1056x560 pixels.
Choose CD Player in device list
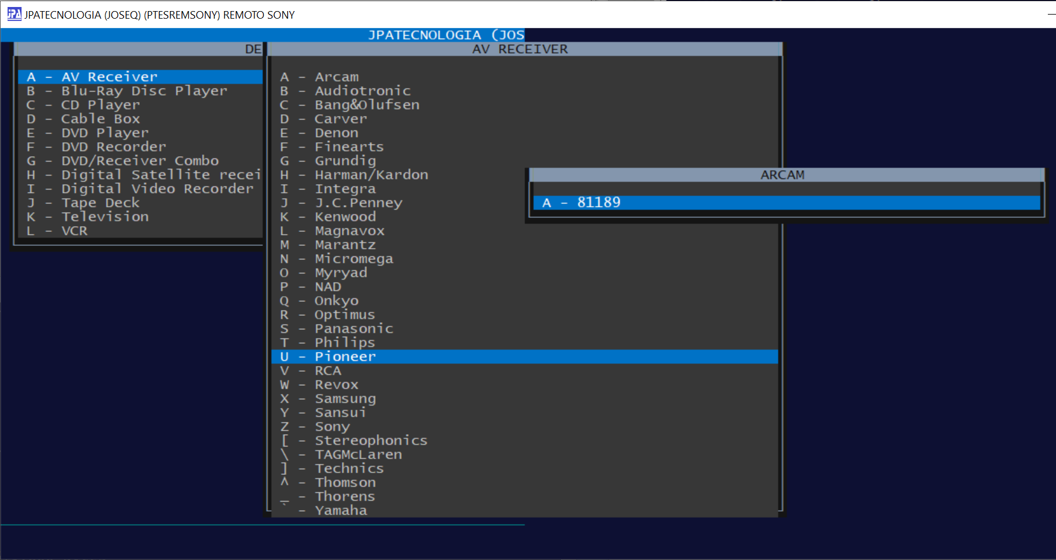click(140, 105)
